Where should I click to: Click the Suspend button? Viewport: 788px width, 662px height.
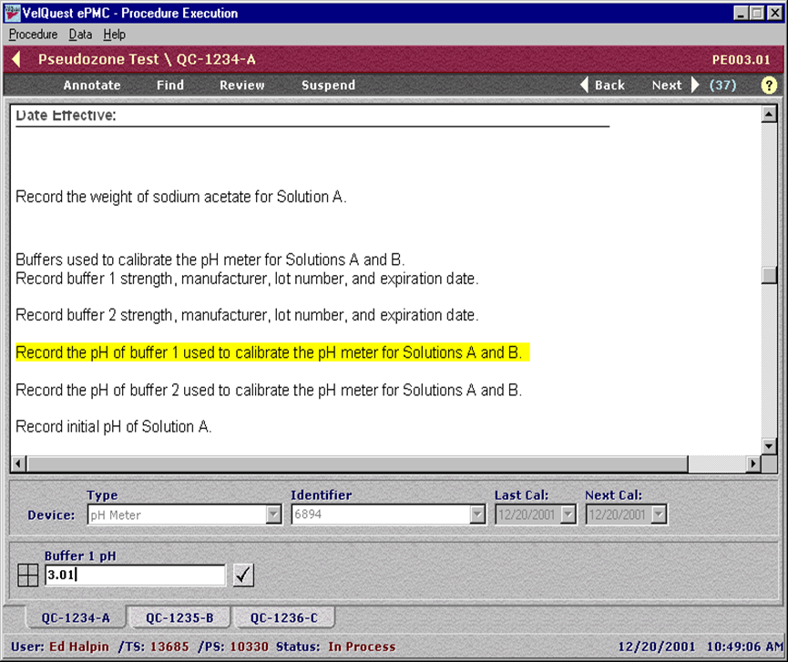click(x=328, y=85)
